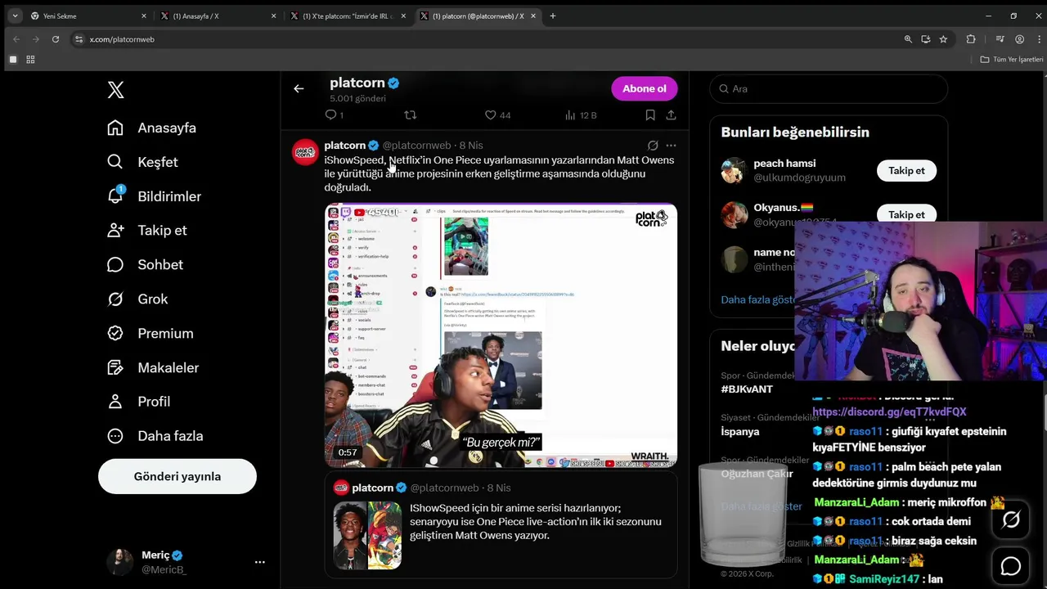Click Gönderi yayınla post button
This screenshot has height=589, width=1047.
click(x=177, y=476)
